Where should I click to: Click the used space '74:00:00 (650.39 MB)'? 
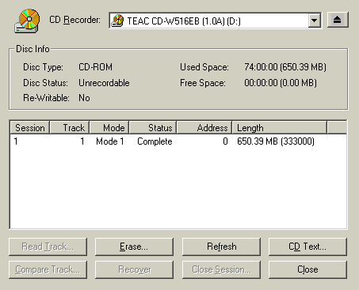pyautogui.click(x=285, y=67)
